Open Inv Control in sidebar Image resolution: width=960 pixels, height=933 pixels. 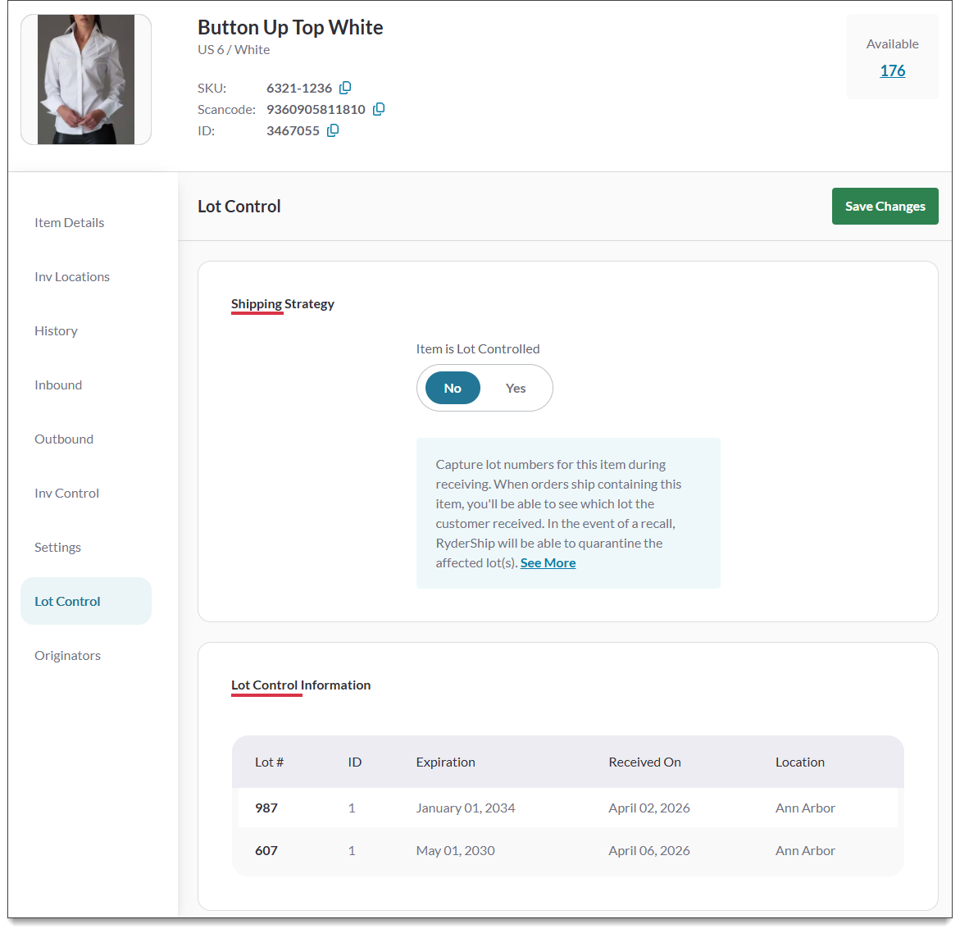coord(66,493)
